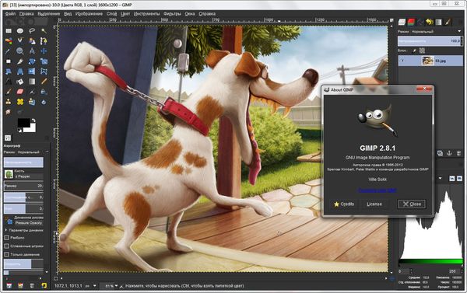Open the Изображение menu

(x=89, y=14)
